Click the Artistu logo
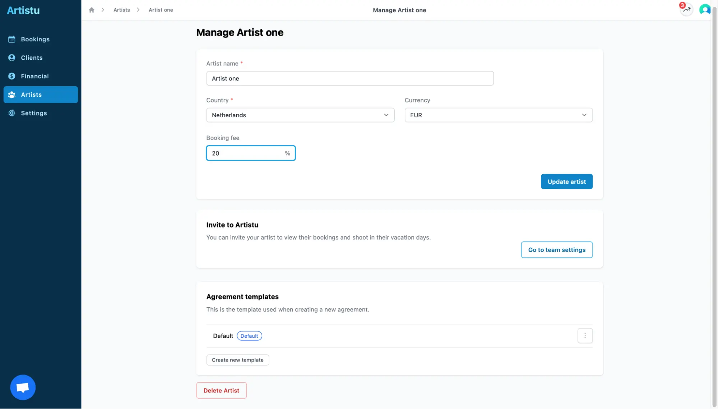This screenshot has width=718, height=409. pos(23,10)
